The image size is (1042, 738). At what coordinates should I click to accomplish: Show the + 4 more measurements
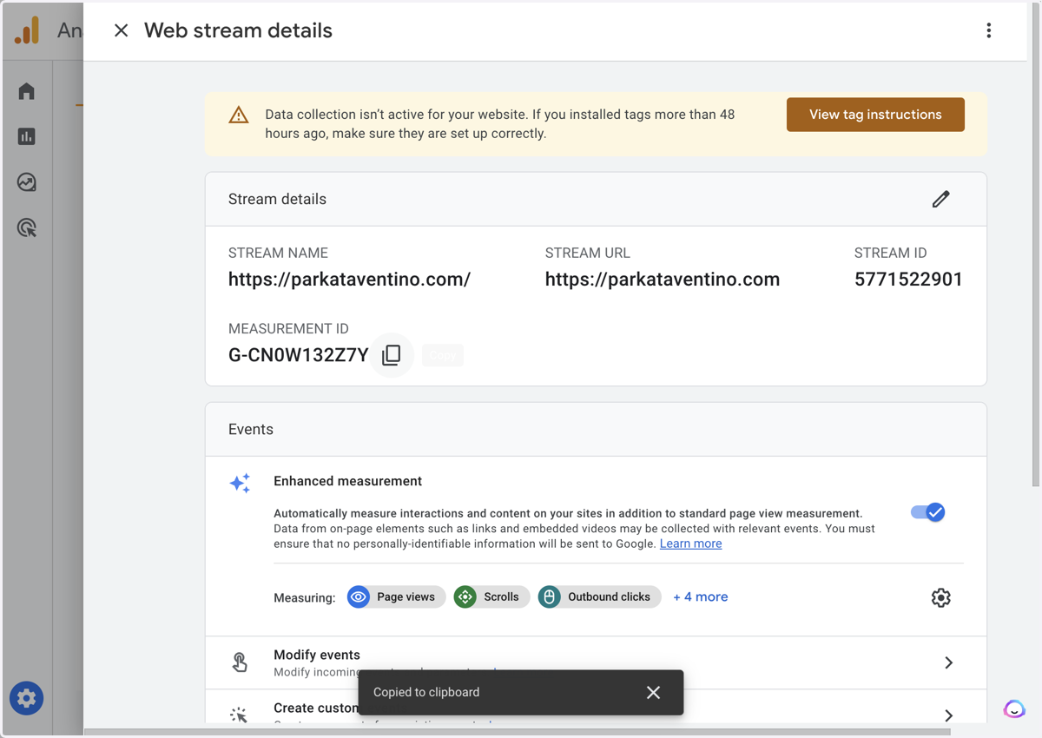coord(700,596)
